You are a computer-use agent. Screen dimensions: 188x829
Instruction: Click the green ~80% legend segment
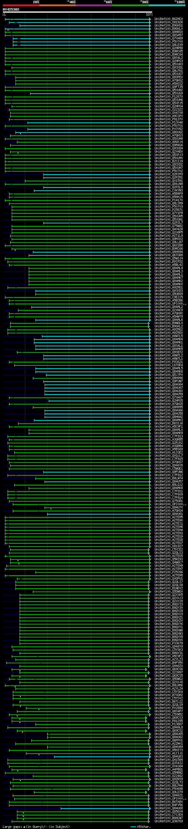[x=130, y=5]
